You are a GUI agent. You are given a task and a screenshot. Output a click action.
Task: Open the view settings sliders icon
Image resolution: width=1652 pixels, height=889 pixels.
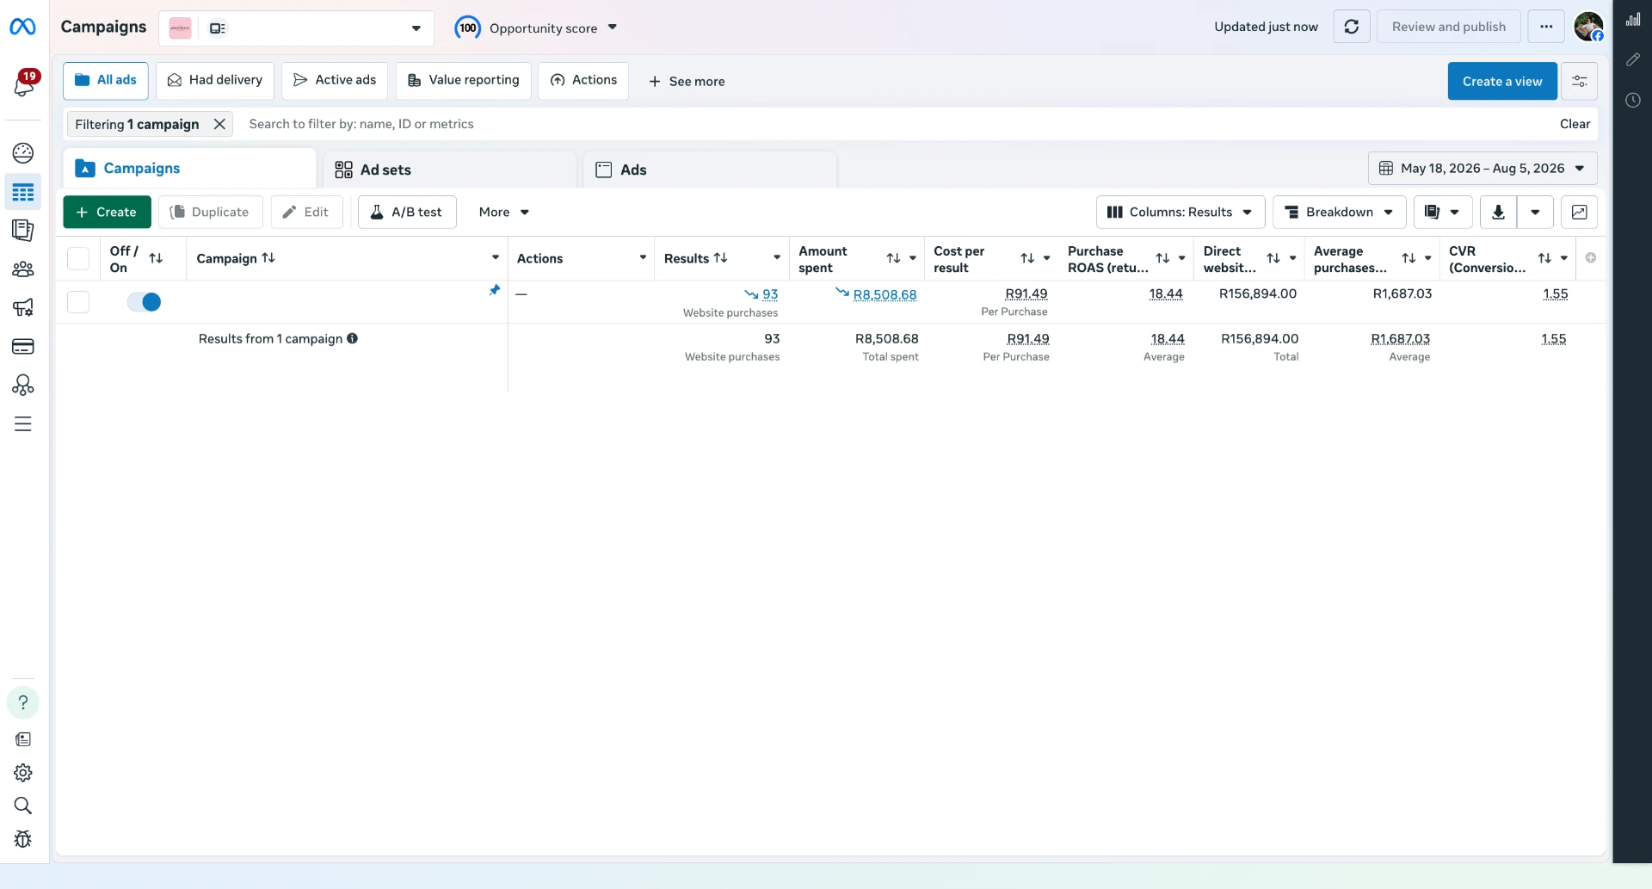[1580, 81]
